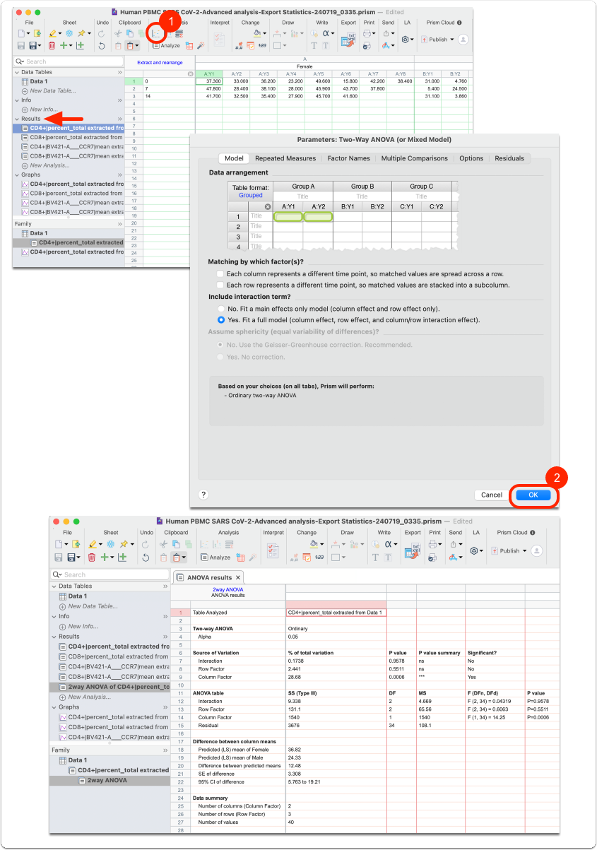This screenshot has width=597, height=850.
Task: Select 'No. Fit a main effects only model'
Action: point(223,309)
